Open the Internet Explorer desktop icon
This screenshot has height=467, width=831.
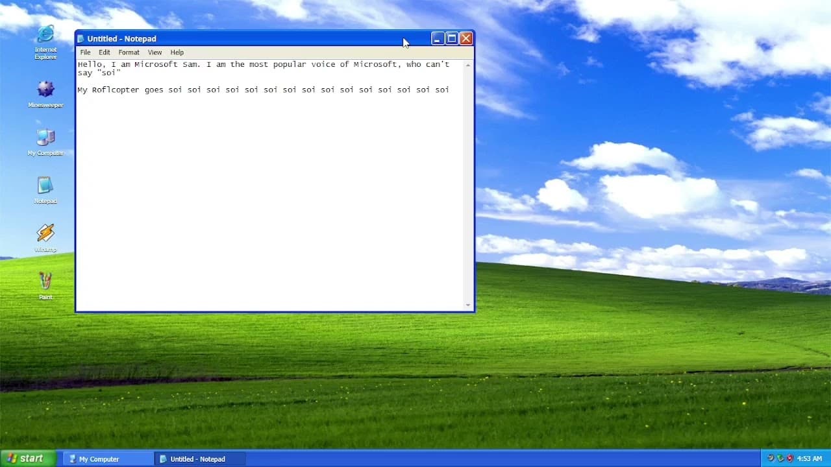(45, 42)
